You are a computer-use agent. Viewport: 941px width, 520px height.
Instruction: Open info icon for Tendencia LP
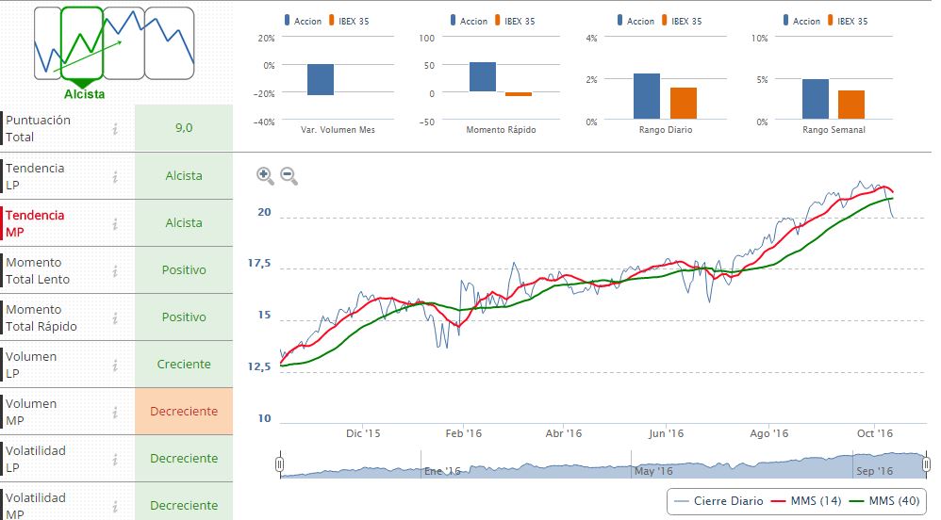coord(115,176)
